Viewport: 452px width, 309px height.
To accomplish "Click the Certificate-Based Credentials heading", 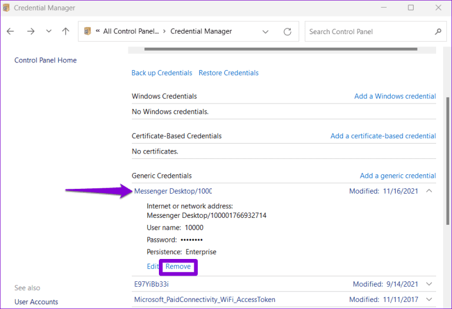I will click(177, 136).
